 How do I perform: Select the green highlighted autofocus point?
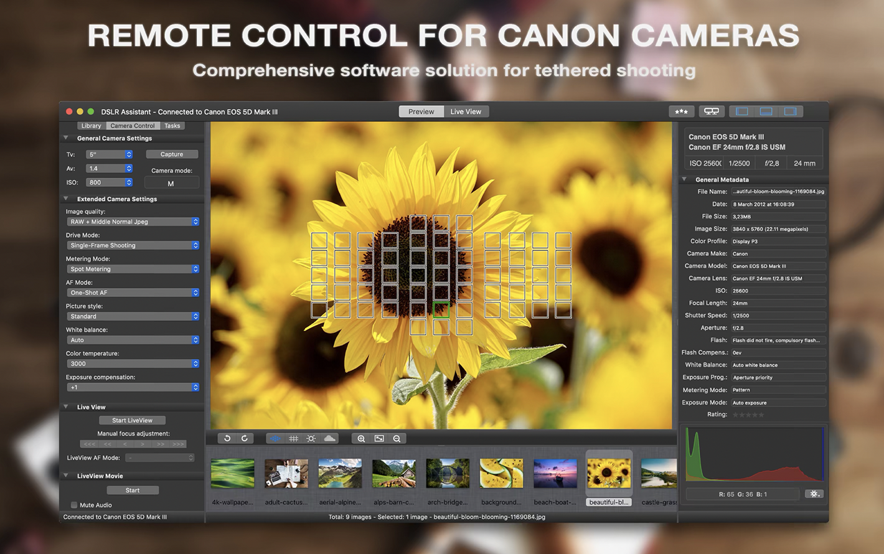click(441, 310)
